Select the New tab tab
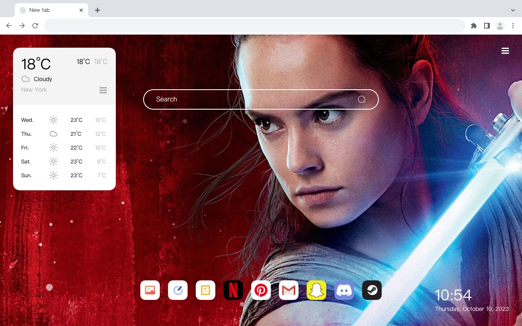This screenshot has width=522, height=326. (51, 10)
